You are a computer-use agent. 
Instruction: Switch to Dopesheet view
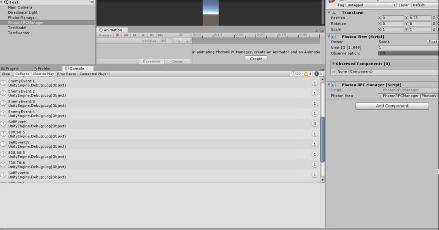click(x=151, y=62)
